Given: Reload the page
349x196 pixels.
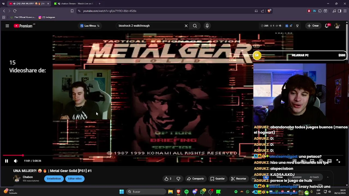Looking at the screenshot, I should pyautogui.click(x=15, y=11).
